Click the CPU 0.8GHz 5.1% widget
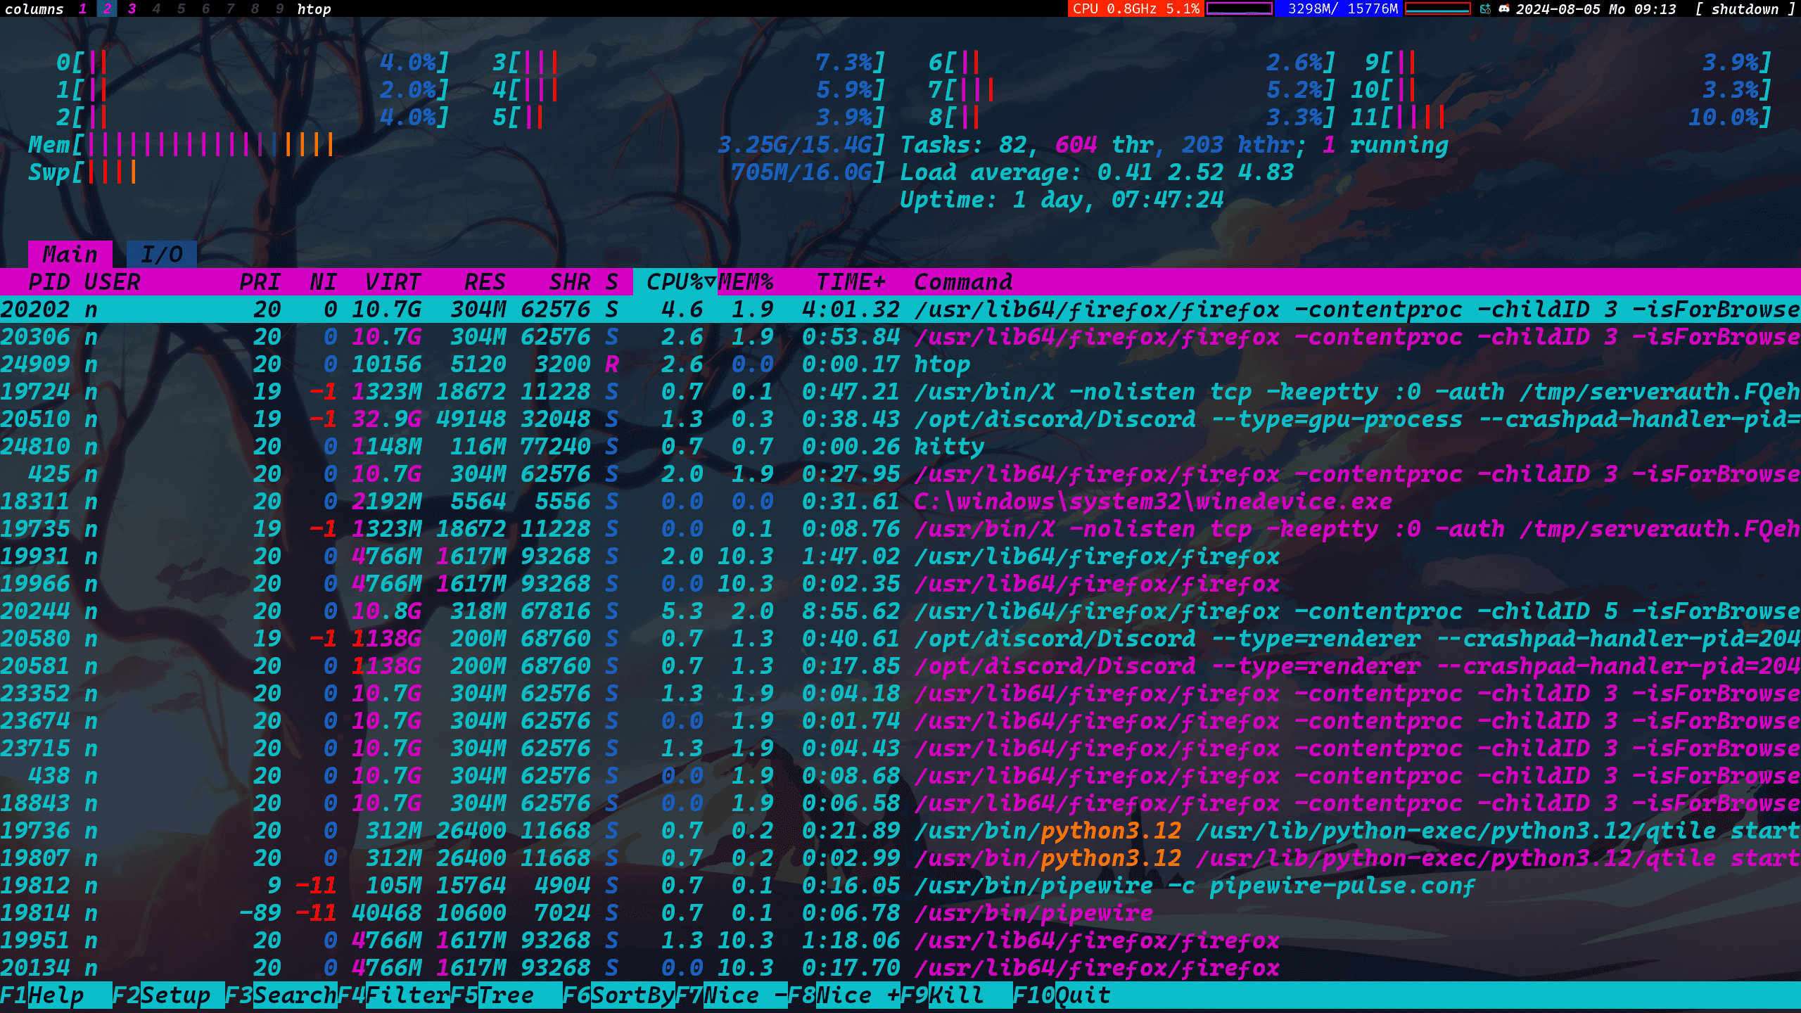 coord(1135,9)
